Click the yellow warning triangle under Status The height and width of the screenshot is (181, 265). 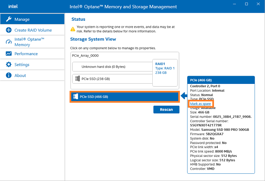click(x=73, y=29)
